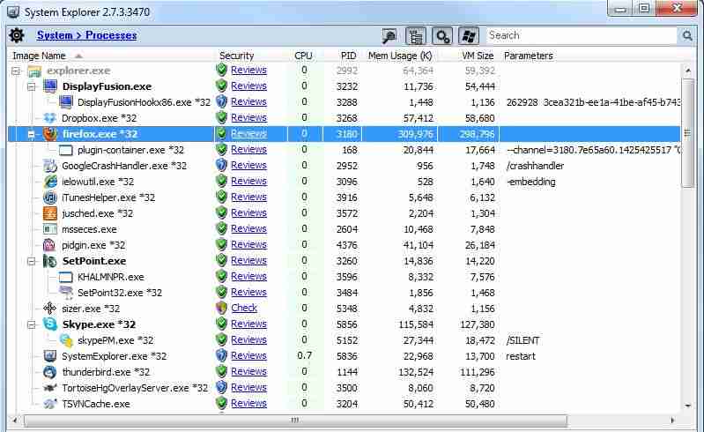Click the horizontal scrollbar right arrow
The image size is (704, 432).
click(x=672, y=421)
